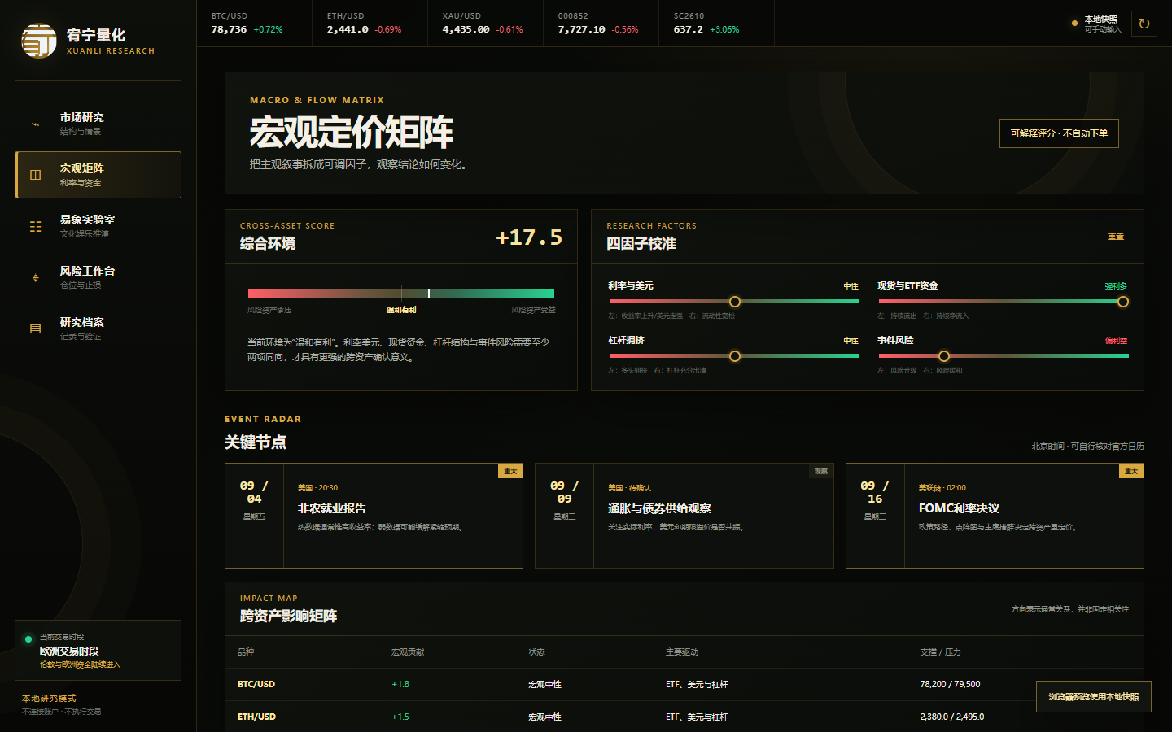Click the BTC/USD ticker at the top
The image size is (1172, 732).
pyautogui.click(x=254, y=23)
